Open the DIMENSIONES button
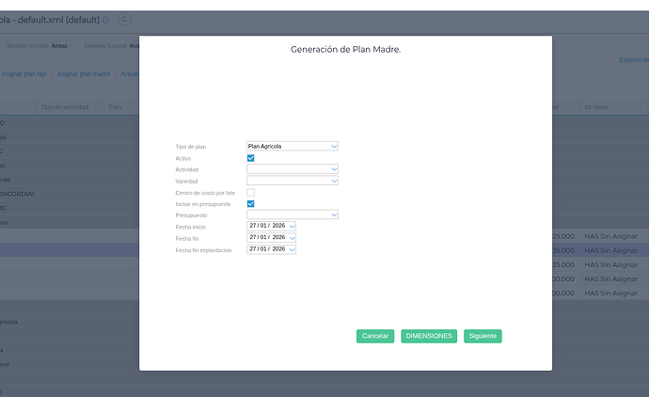This screenshot has width=649, height=397. [x=428, y=336]
